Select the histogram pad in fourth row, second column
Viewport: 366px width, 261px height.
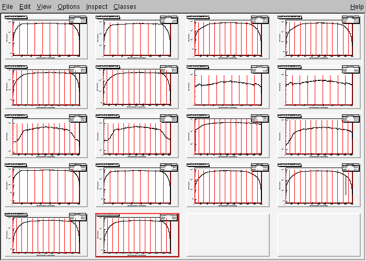click(x=137, y=185)
